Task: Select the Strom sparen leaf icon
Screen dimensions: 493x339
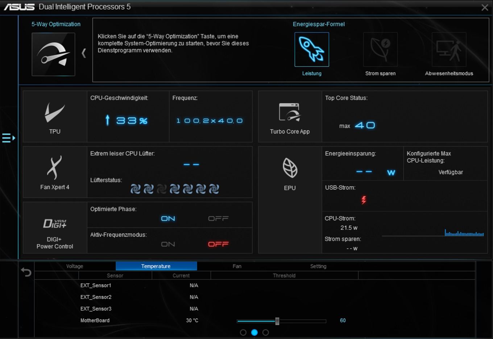Action: (380, 49)
